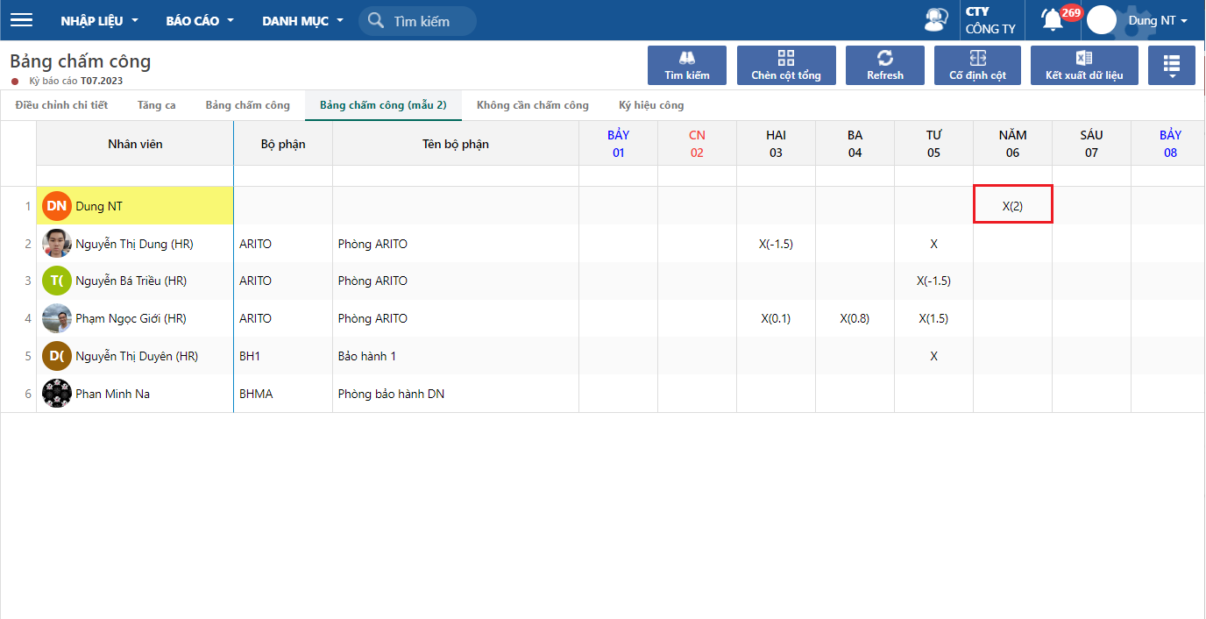This screenshot has width=1206, height=619.
Task: Select Phạm Ngọc Giới employee avatar
Action: coord(57,318)
